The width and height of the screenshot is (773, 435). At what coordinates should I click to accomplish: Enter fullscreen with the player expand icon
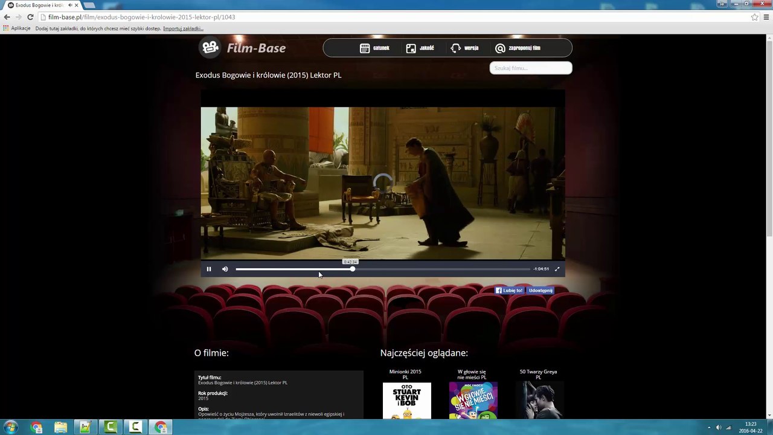[x=557, y=269]
